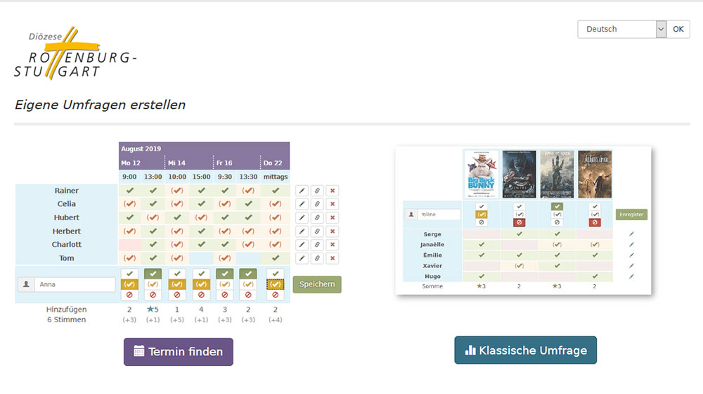This screenshot has width=703, height=394.
Task: Click the link icon in Tom's row
Action: tap(317, 258)
